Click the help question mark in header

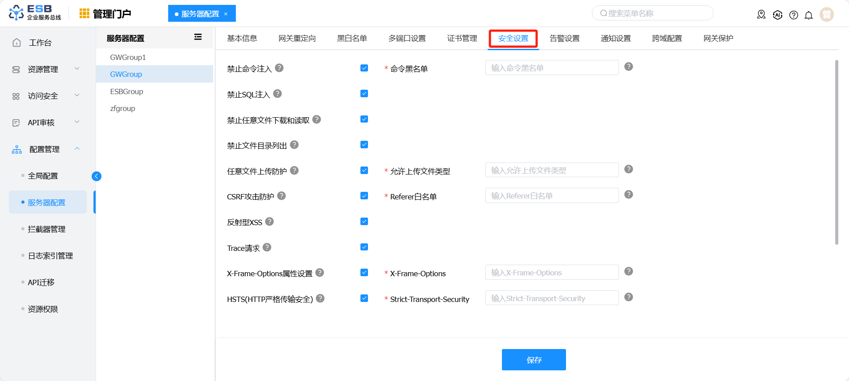pyautogui.click(x=793, y=15)
